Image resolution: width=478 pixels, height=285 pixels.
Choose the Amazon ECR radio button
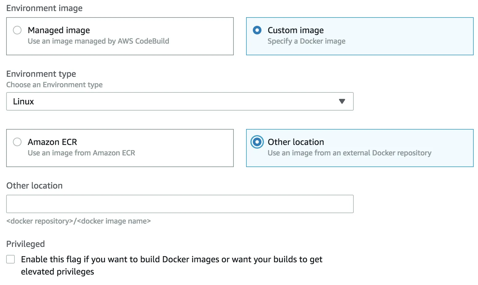click(x=17, y=142)
